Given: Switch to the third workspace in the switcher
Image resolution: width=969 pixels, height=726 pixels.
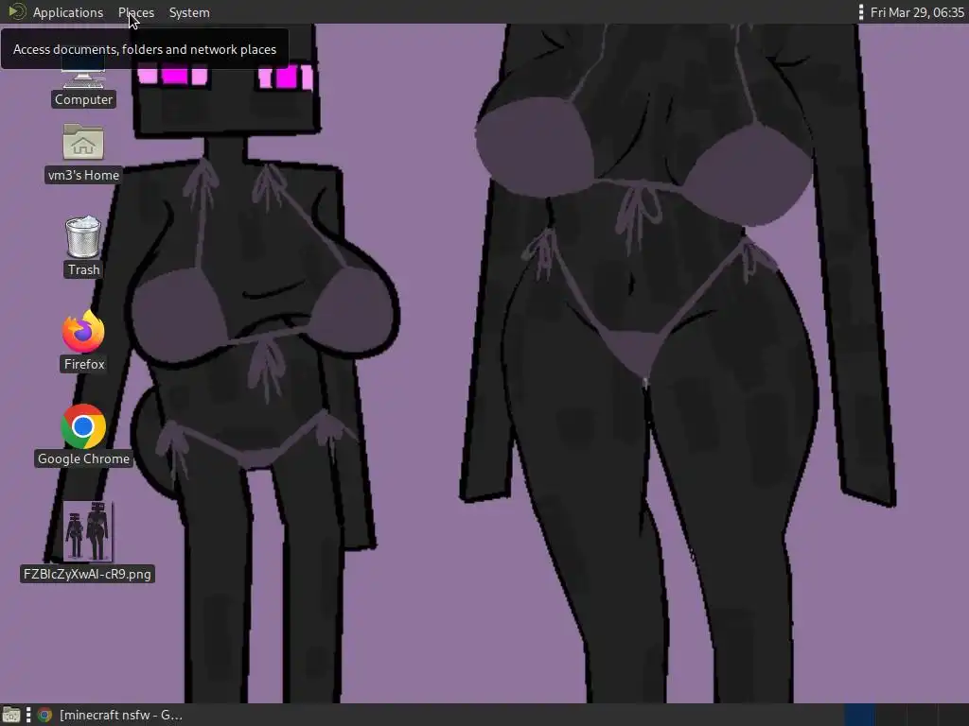Looking at the screenshot, I should [922, 715].
